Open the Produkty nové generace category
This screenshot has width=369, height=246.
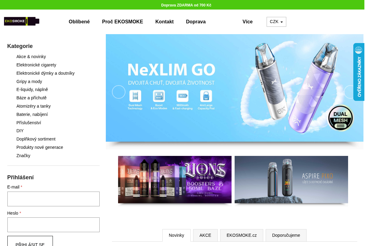pos(40,147)
